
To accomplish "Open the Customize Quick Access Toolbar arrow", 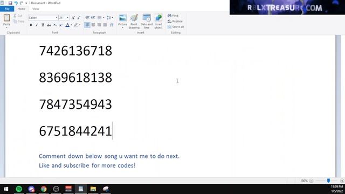I will click(x=26, y=3).
